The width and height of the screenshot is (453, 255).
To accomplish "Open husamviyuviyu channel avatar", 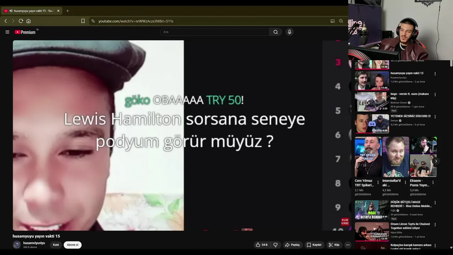I will tap(17, 245).
